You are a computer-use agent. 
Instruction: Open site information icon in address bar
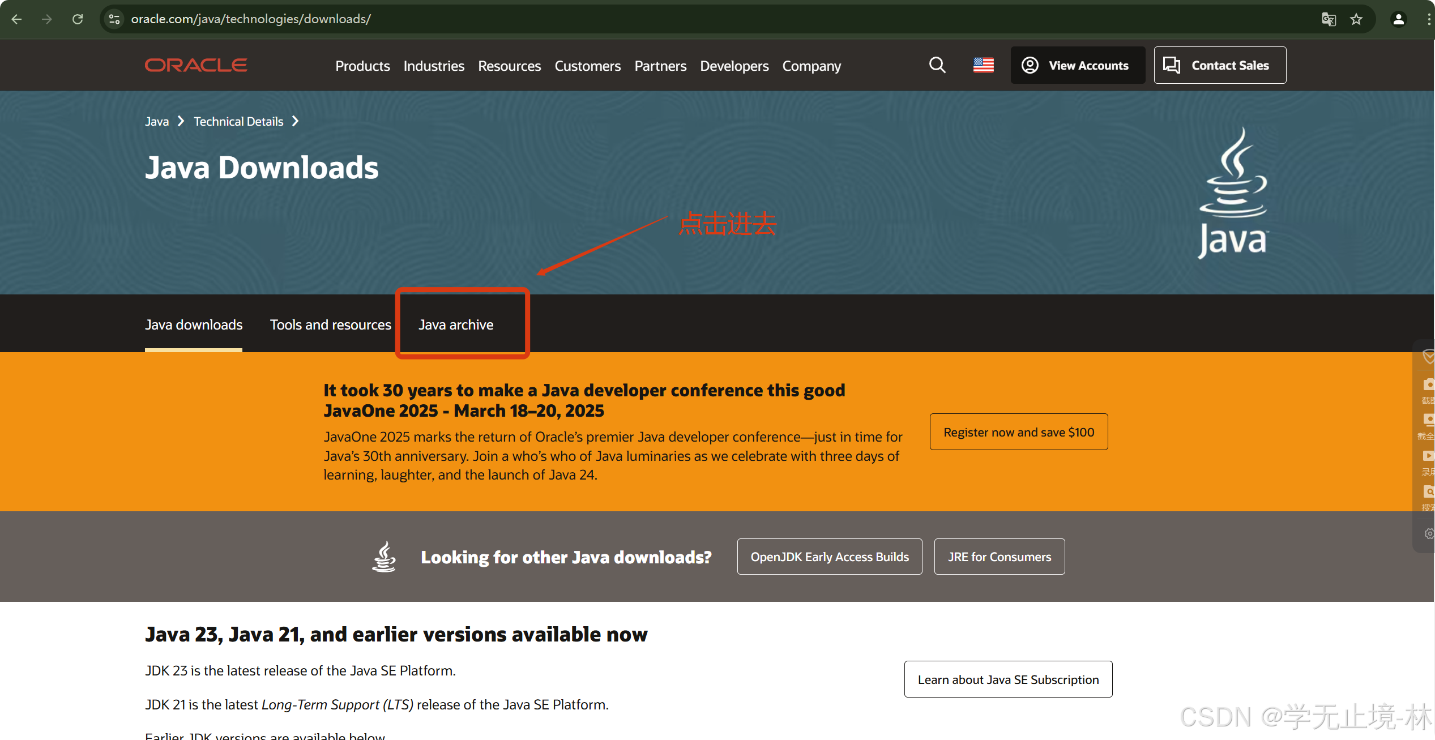[x=114, y=19]
